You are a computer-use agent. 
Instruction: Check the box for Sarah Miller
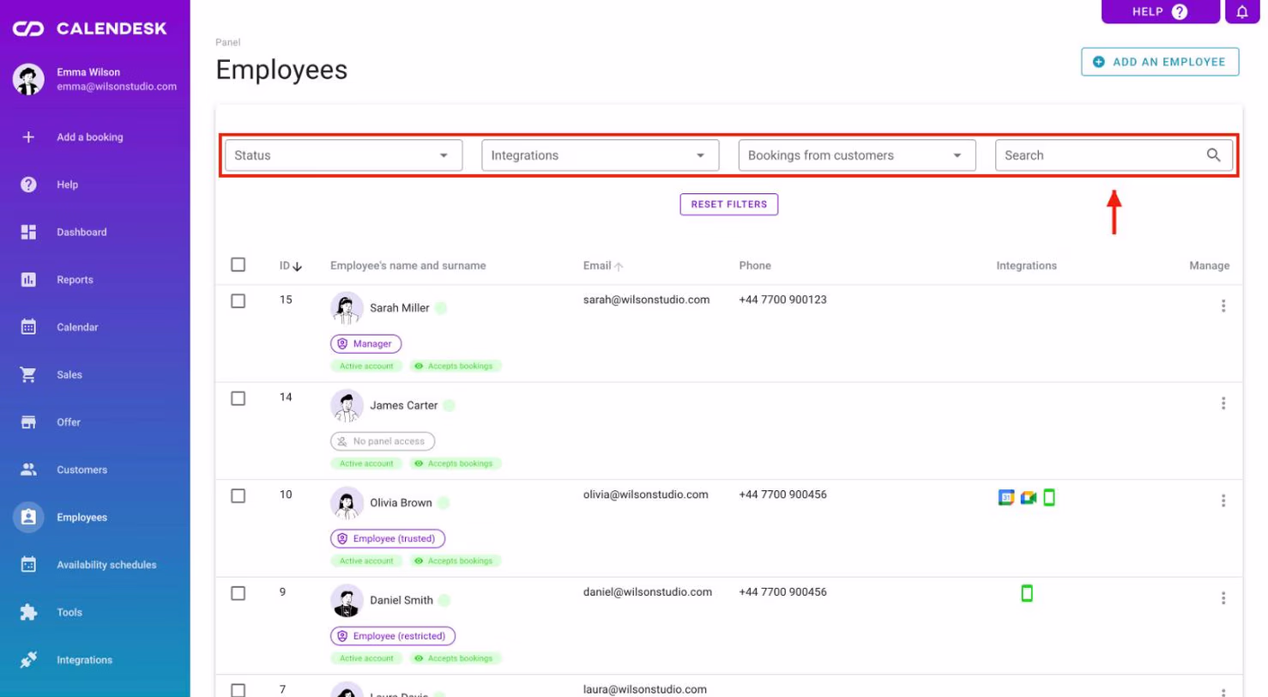[239, 300]
